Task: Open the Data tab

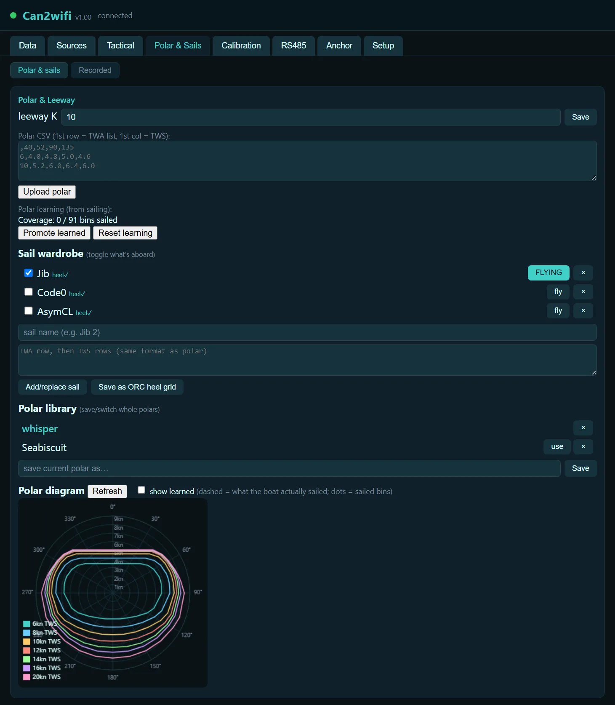Action: (27, 45)
